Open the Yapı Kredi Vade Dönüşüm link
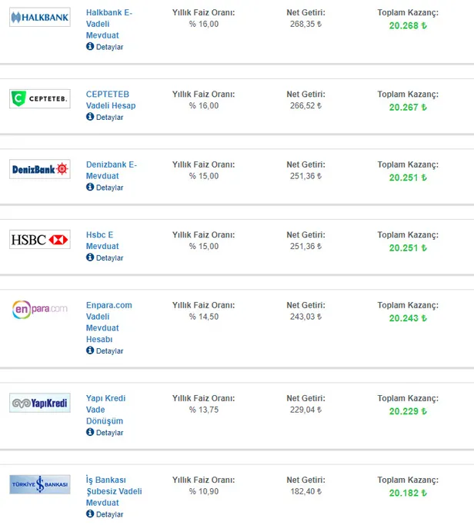 pos(105,410)
